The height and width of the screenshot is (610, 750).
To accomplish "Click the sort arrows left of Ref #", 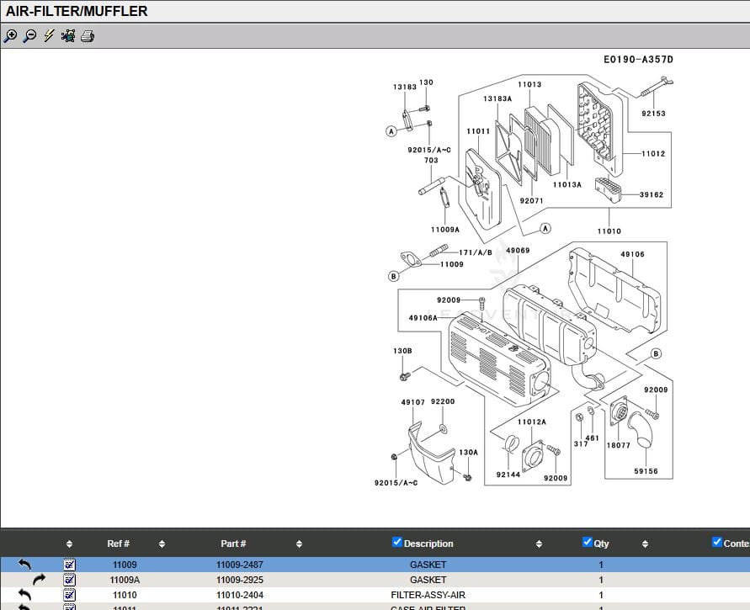I will tap(69, 544).
